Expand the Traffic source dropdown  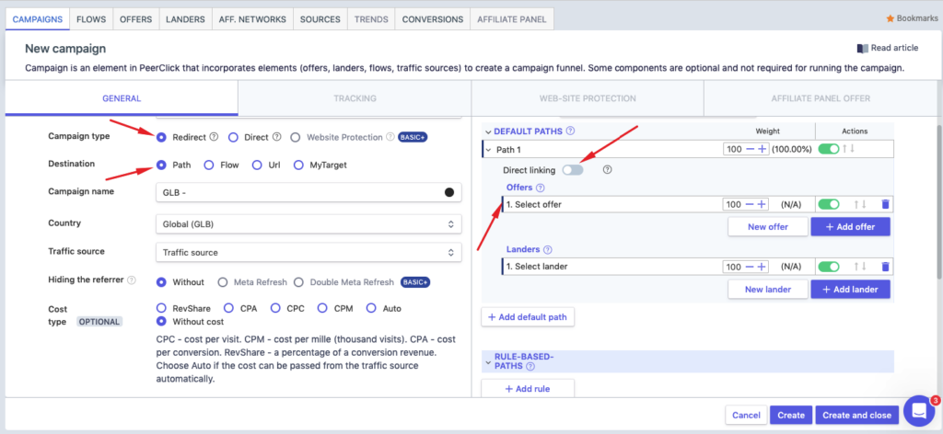308,252
